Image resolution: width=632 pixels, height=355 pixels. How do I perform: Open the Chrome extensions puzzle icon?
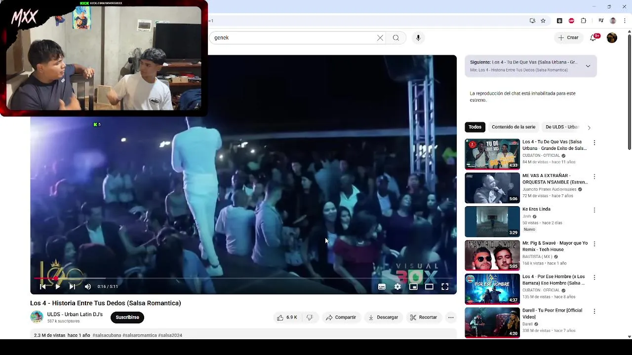pyautogui.click(x=584, y=21)
